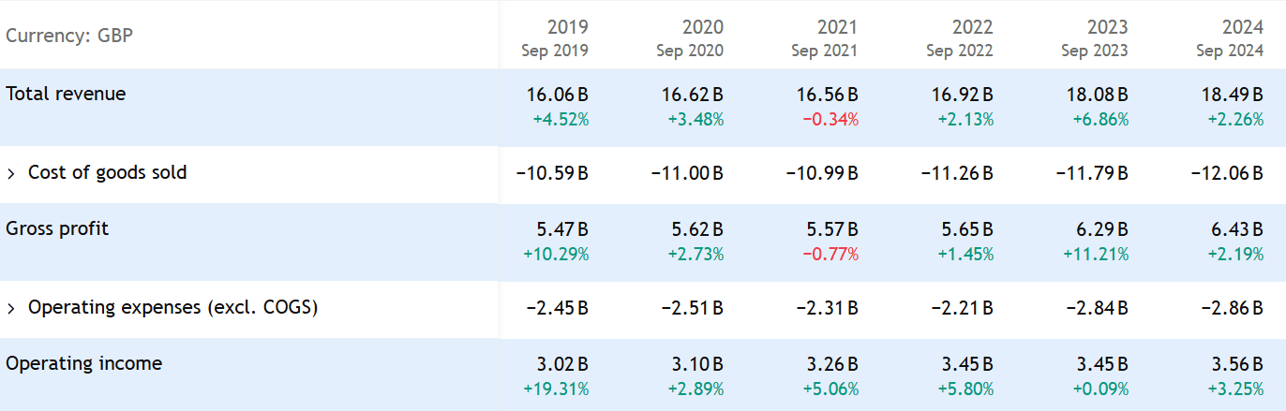
Task: Select the red −0.77% gross profit change
Action: [830, 255]
